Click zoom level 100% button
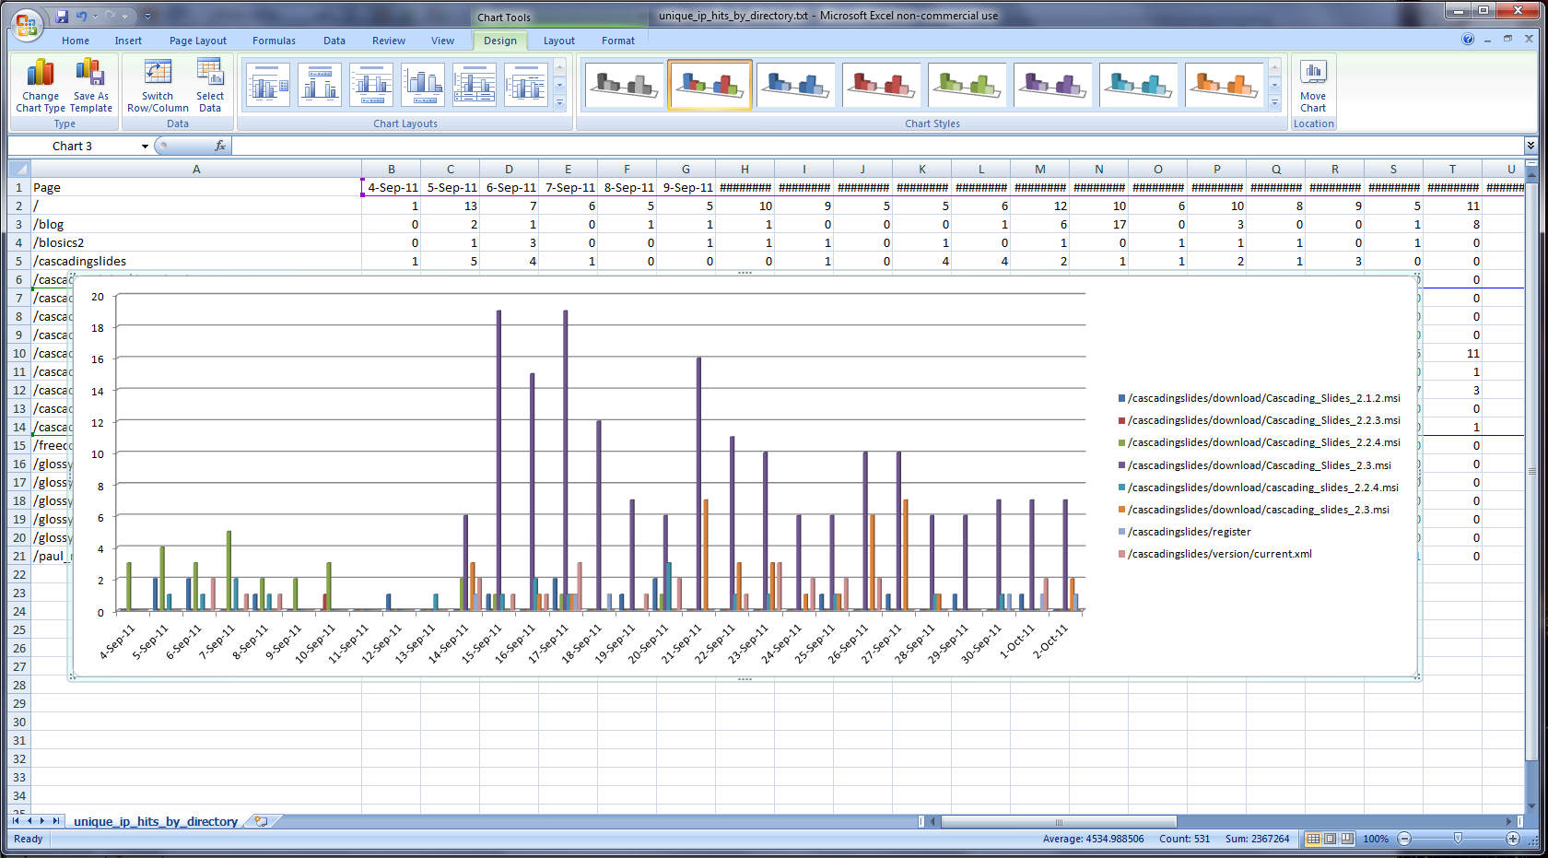 point(1376,839)
